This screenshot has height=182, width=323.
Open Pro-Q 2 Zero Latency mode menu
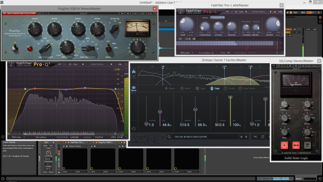[x=40, y=137]
